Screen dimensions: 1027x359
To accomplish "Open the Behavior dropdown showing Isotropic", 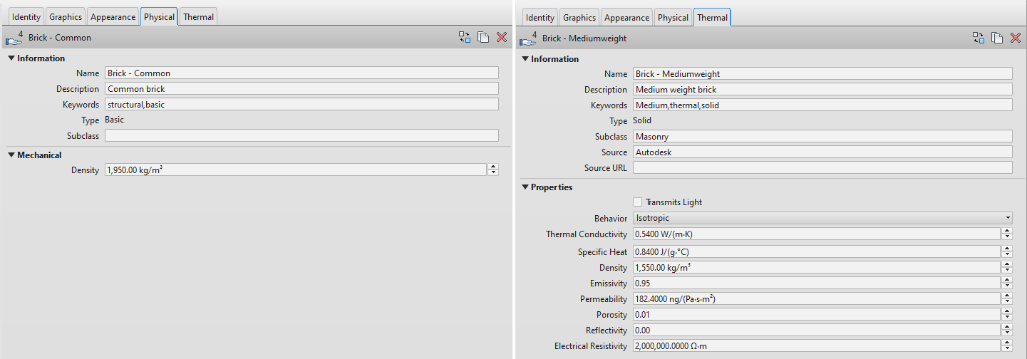I will (x=822, y=218).
